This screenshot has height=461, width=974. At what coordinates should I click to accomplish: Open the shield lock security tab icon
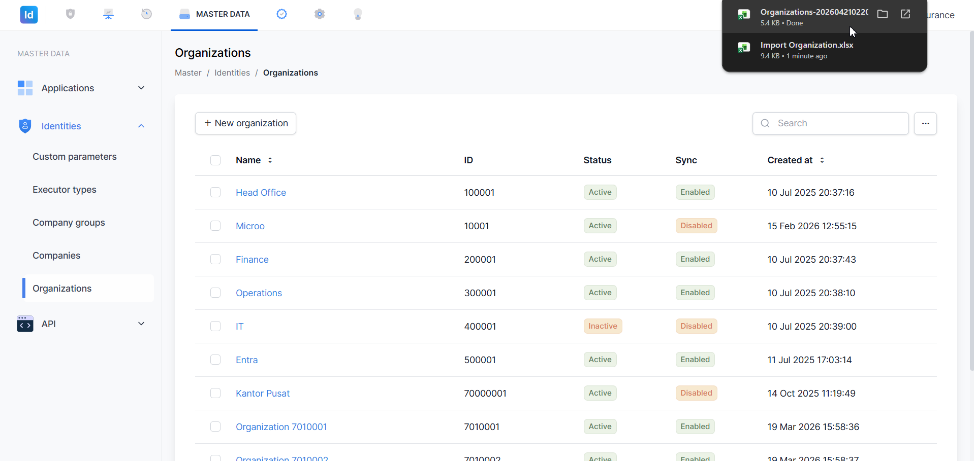pos(71,14)
